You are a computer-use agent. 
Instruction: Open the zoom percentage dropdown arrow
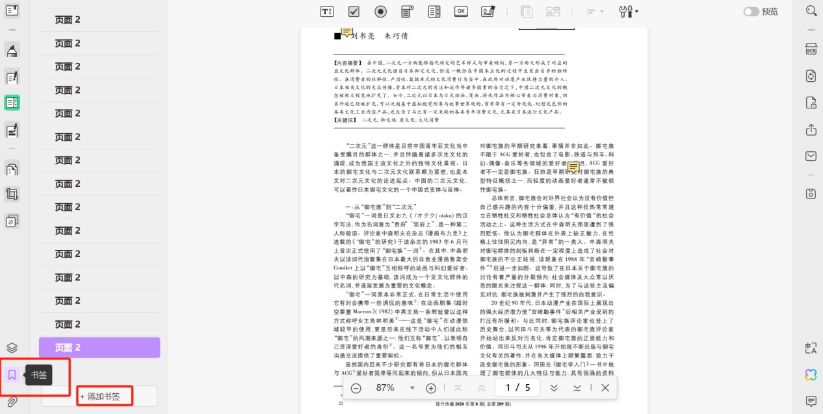(412, 388)
